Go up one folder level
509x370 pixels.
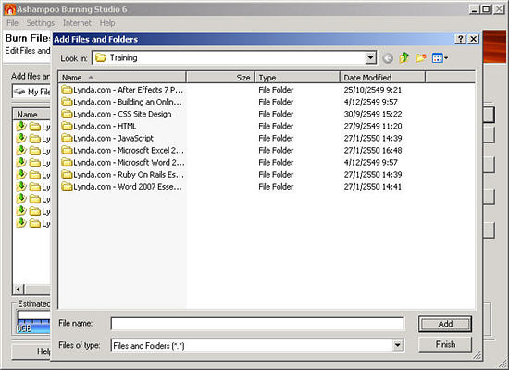point(404,58)
